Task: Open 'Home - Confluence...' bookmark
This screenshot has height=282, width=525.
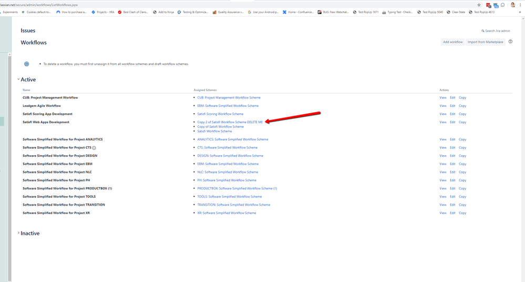Action: point(298,12)
